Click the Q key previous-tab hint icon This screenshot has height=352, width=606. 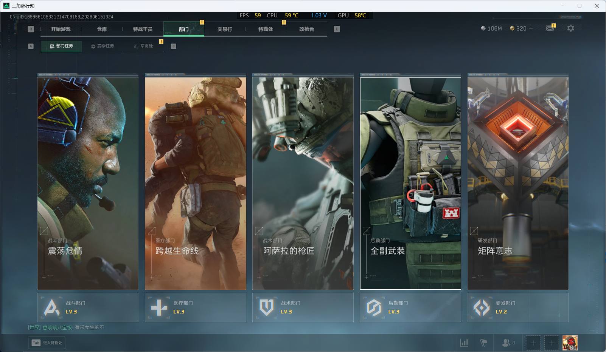31,29
